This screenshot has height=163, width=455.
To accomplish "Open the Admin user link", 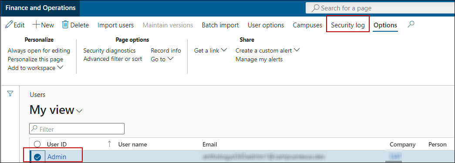I will pyautogui.click(x=57, y=157).
